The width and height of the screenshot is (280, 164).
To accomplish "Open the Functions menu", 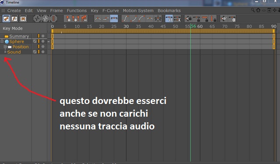I will 77,11.
